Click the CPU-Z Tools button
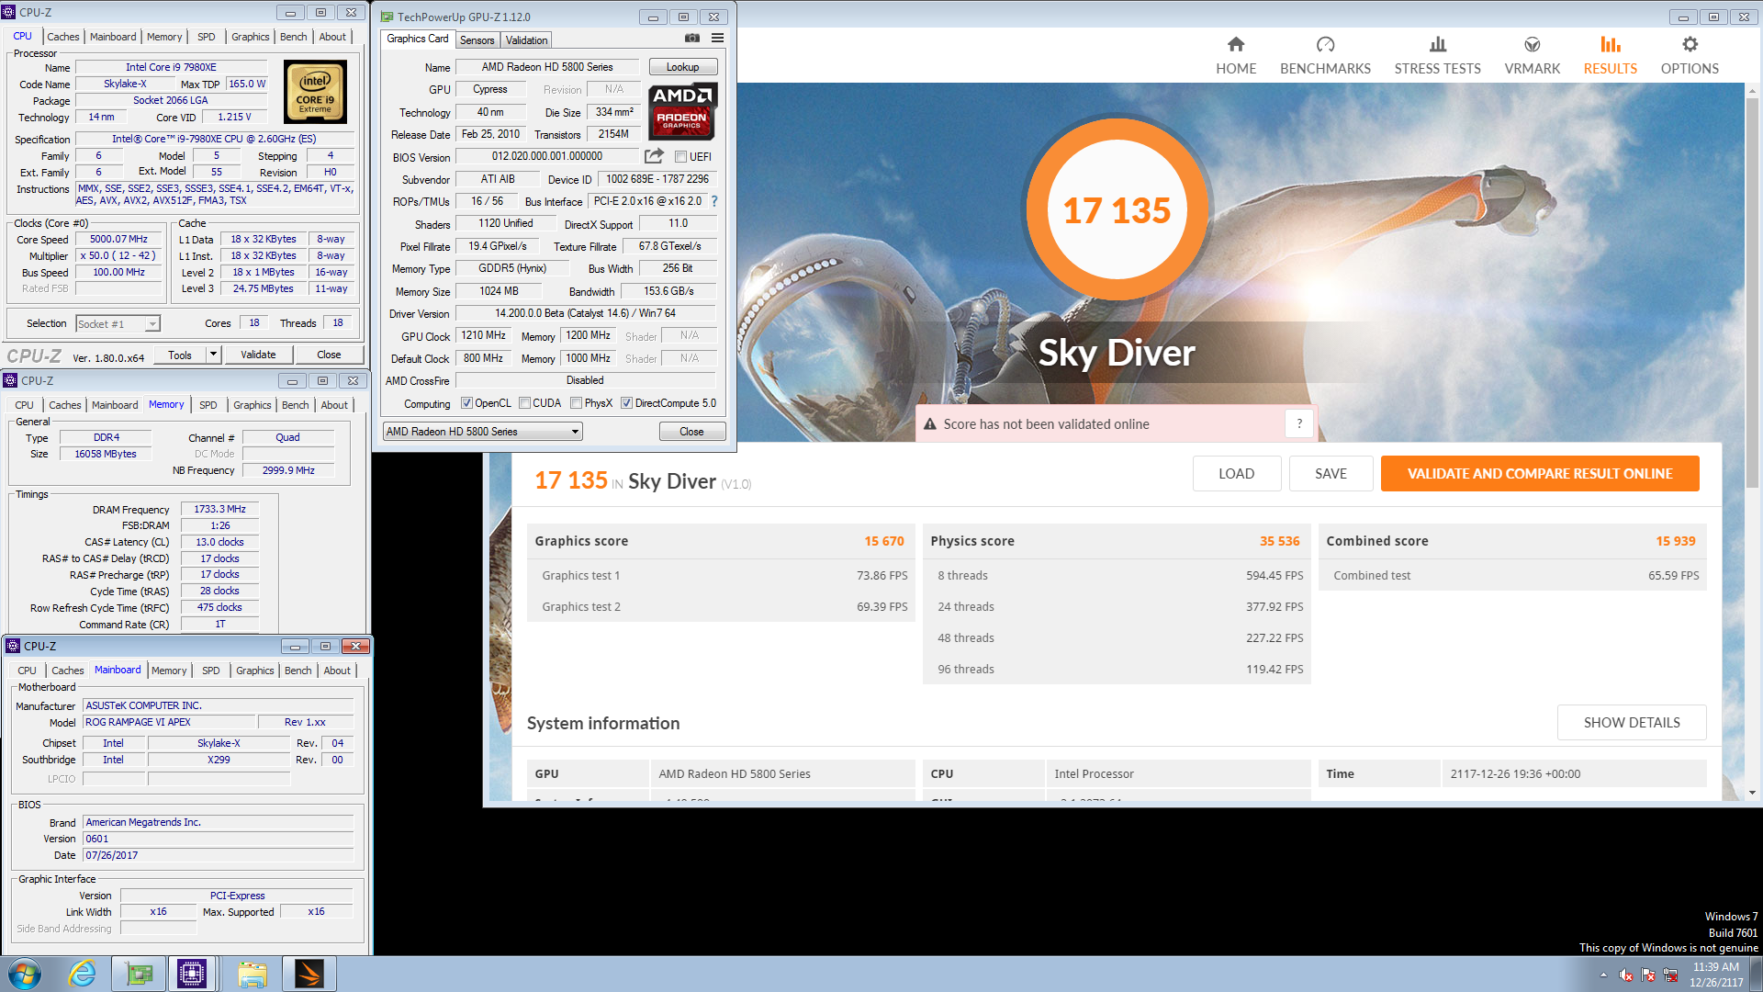Screen dimensions: 1763x992 (180, 355)
